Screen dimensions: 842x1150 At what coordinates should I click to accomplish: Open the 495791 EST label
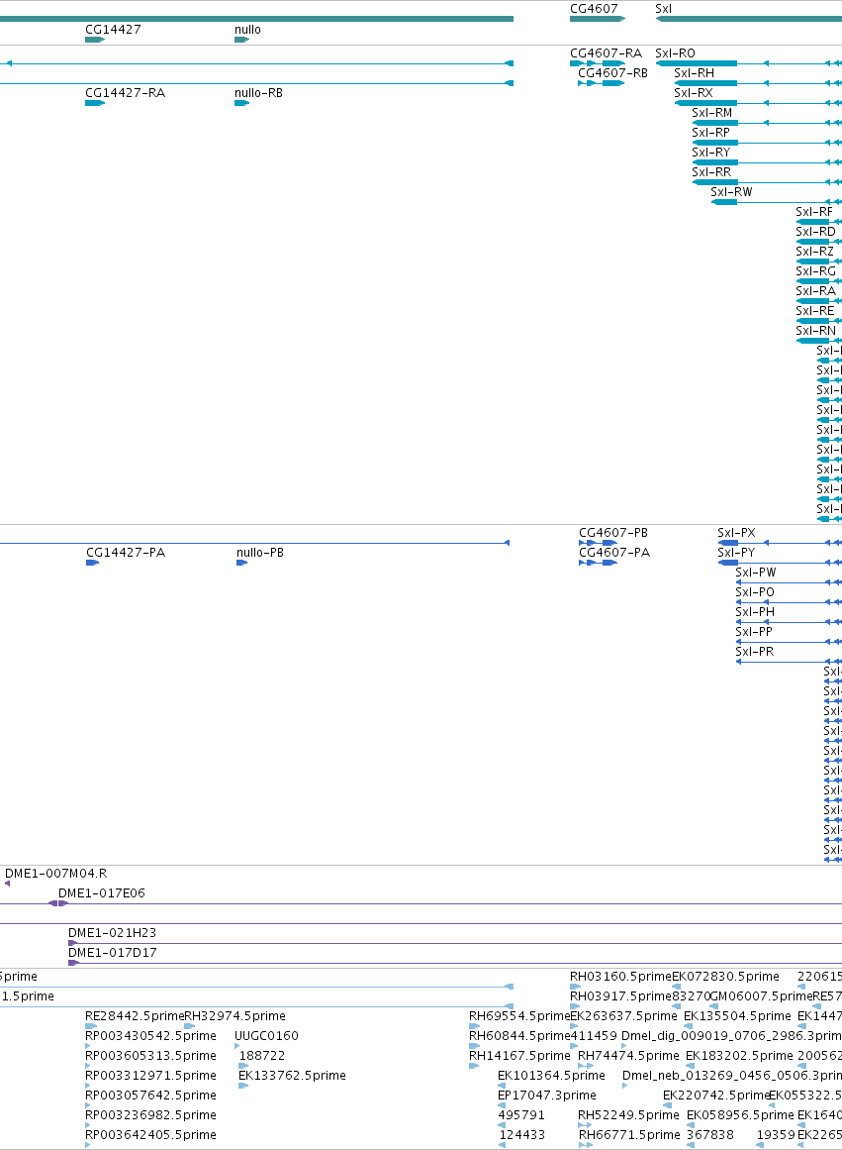[521, 1115]
